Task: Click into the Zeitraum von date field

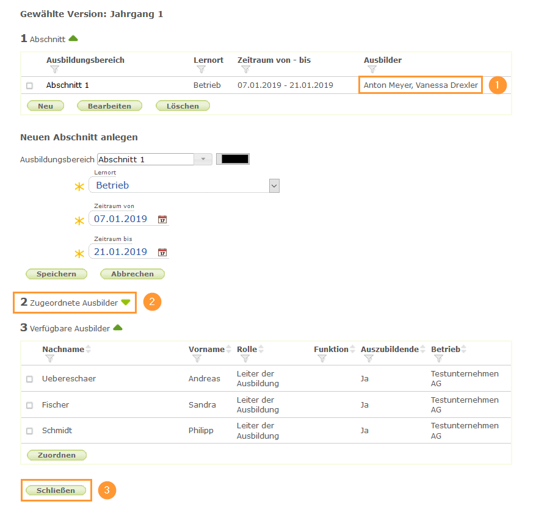Action: pyautogui.click(x=121, y=219)
